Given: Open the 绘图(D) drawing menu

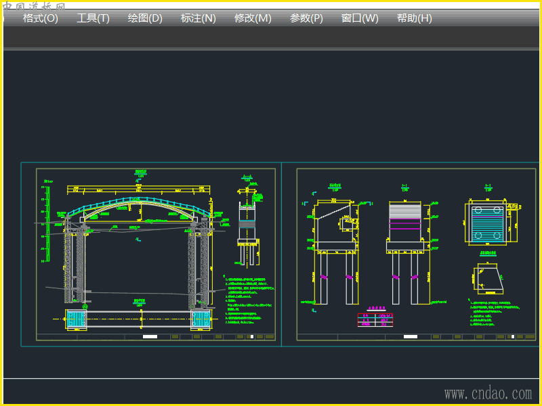Looking at the screenshot, I should pos(145,18).
